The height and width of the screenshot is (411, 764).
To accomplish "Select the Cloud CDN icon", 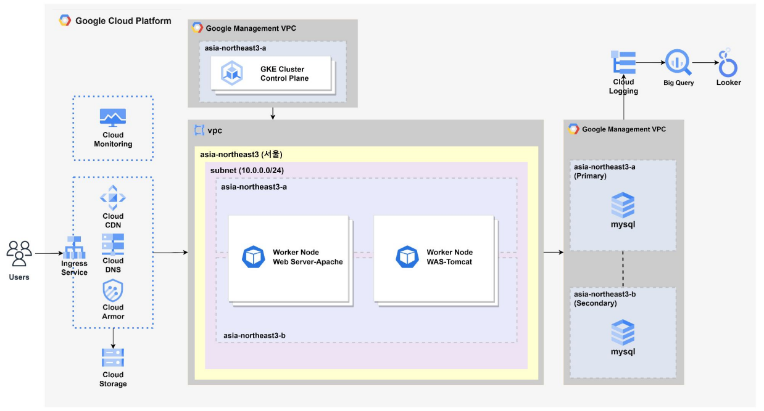I will pyautogui.click(x=113, y=198).
